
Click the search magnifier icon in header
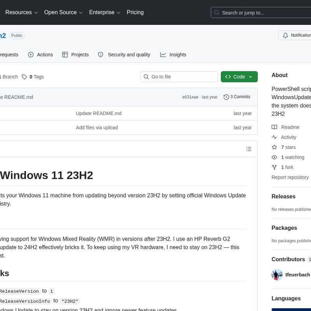point(217,13)
